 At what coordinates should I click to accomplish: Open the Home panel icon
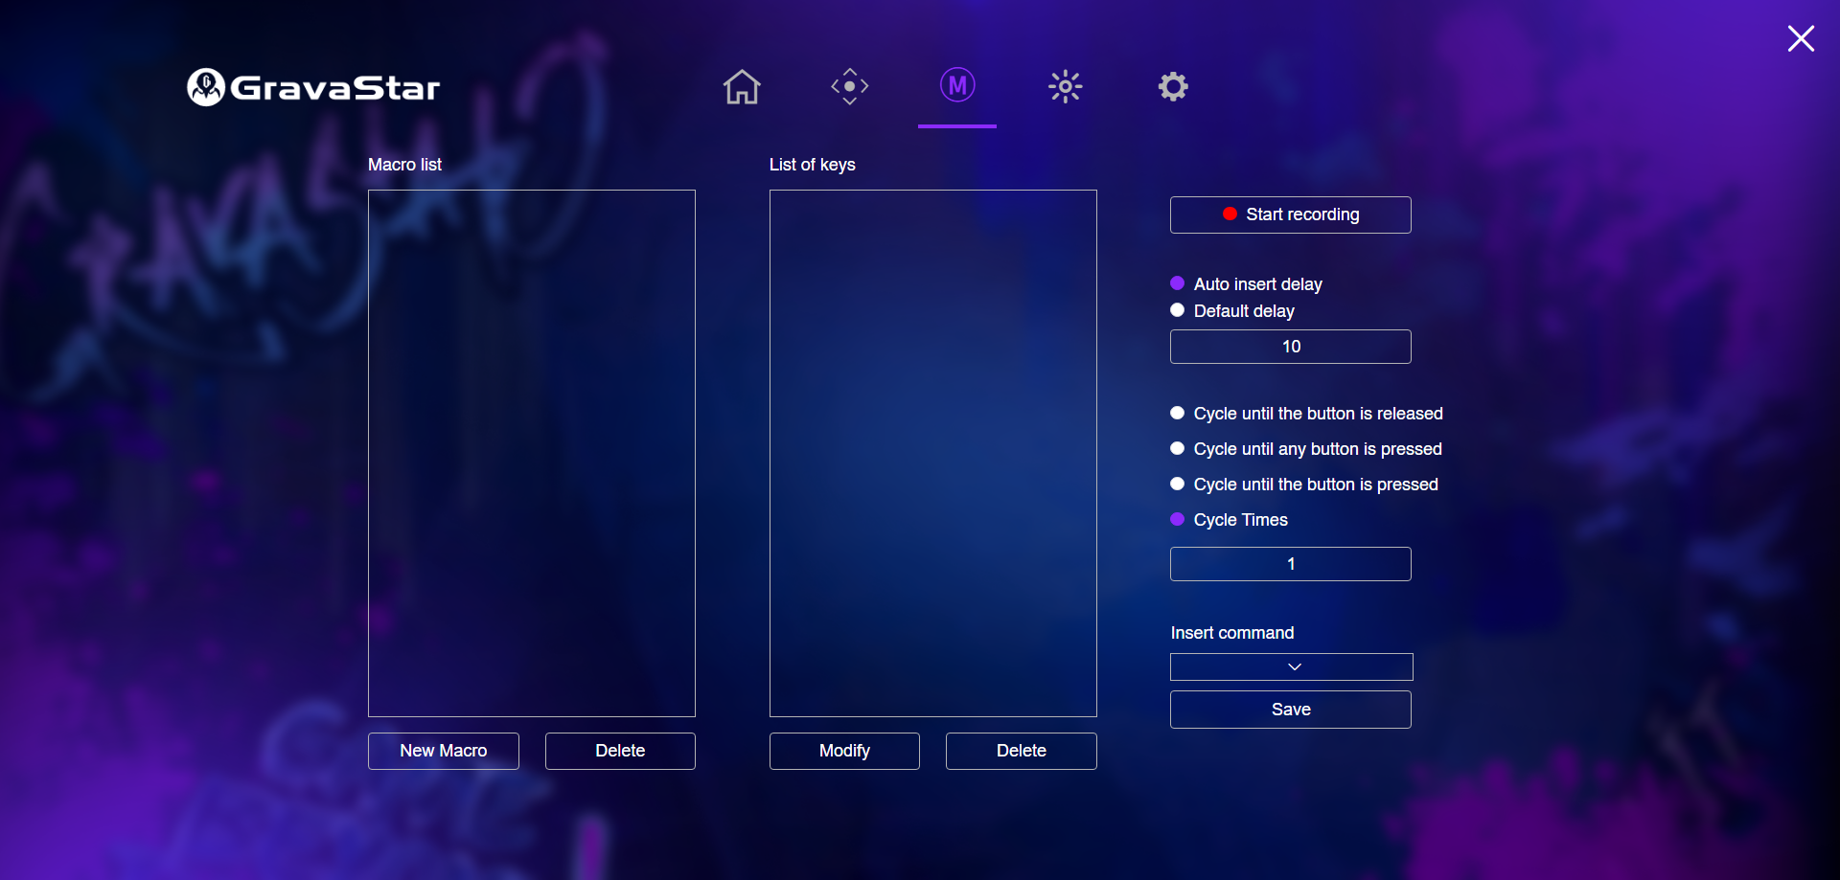tap(742, 86)
